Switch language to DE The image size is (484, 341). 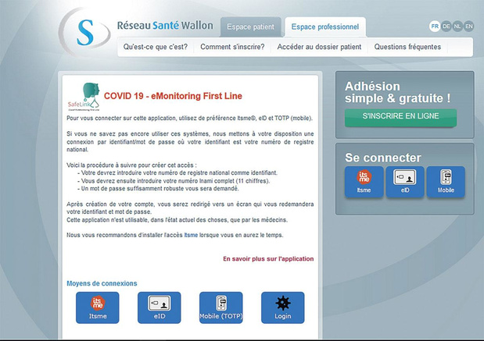[446, 27]
